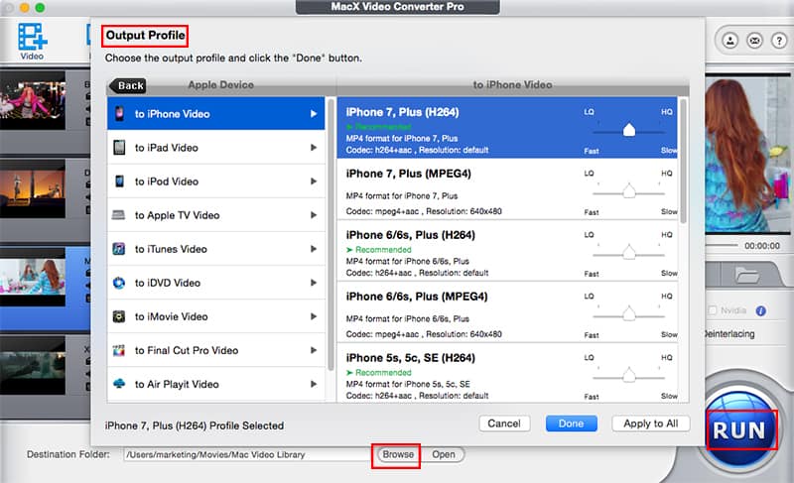Open the user account icon
This screenshot has width=794, height=483.
(x=729, y=40)
